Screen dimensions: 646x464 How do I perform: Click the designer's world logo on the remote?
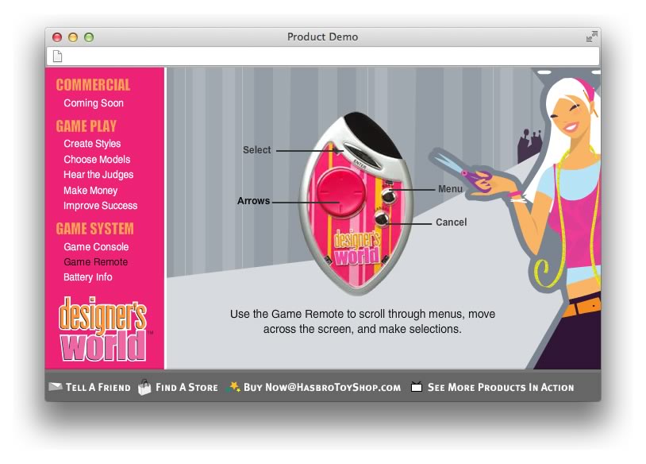[357, 249]
